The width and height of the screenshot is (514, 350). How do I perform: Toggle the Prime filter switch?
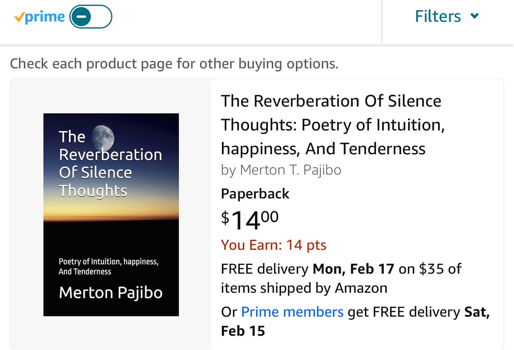91,17
